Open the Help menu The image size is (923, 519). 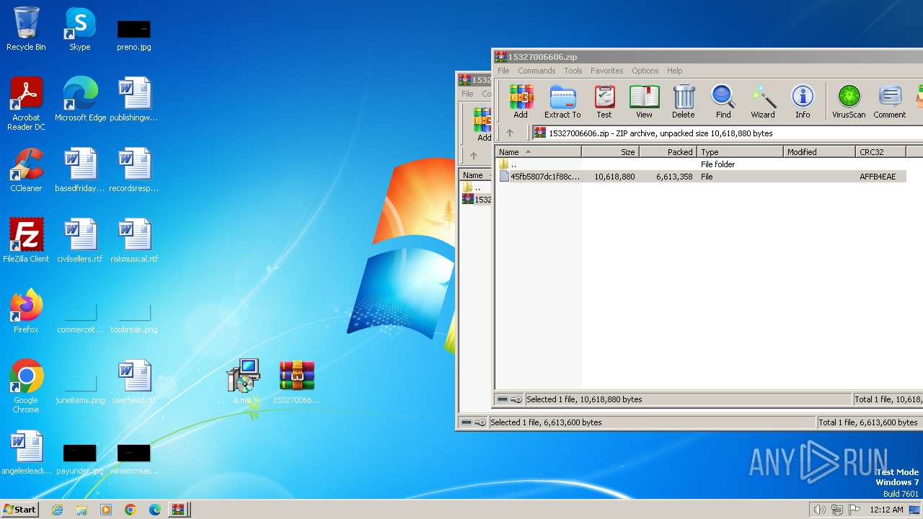pos(675,71)
